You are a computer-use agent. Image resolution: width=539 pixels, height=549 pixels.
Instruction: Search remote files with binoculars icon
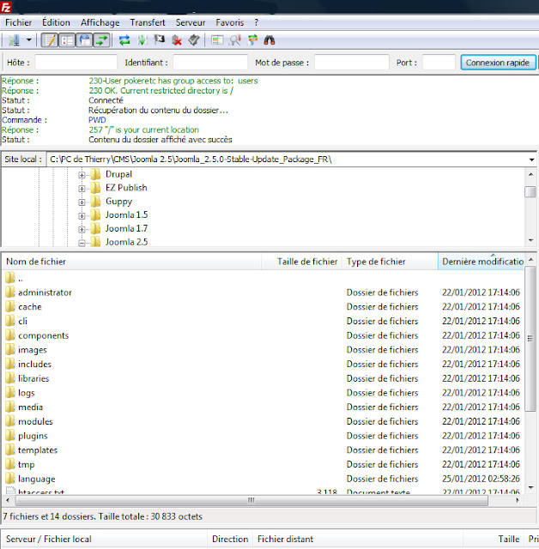(x=269, y=40)
